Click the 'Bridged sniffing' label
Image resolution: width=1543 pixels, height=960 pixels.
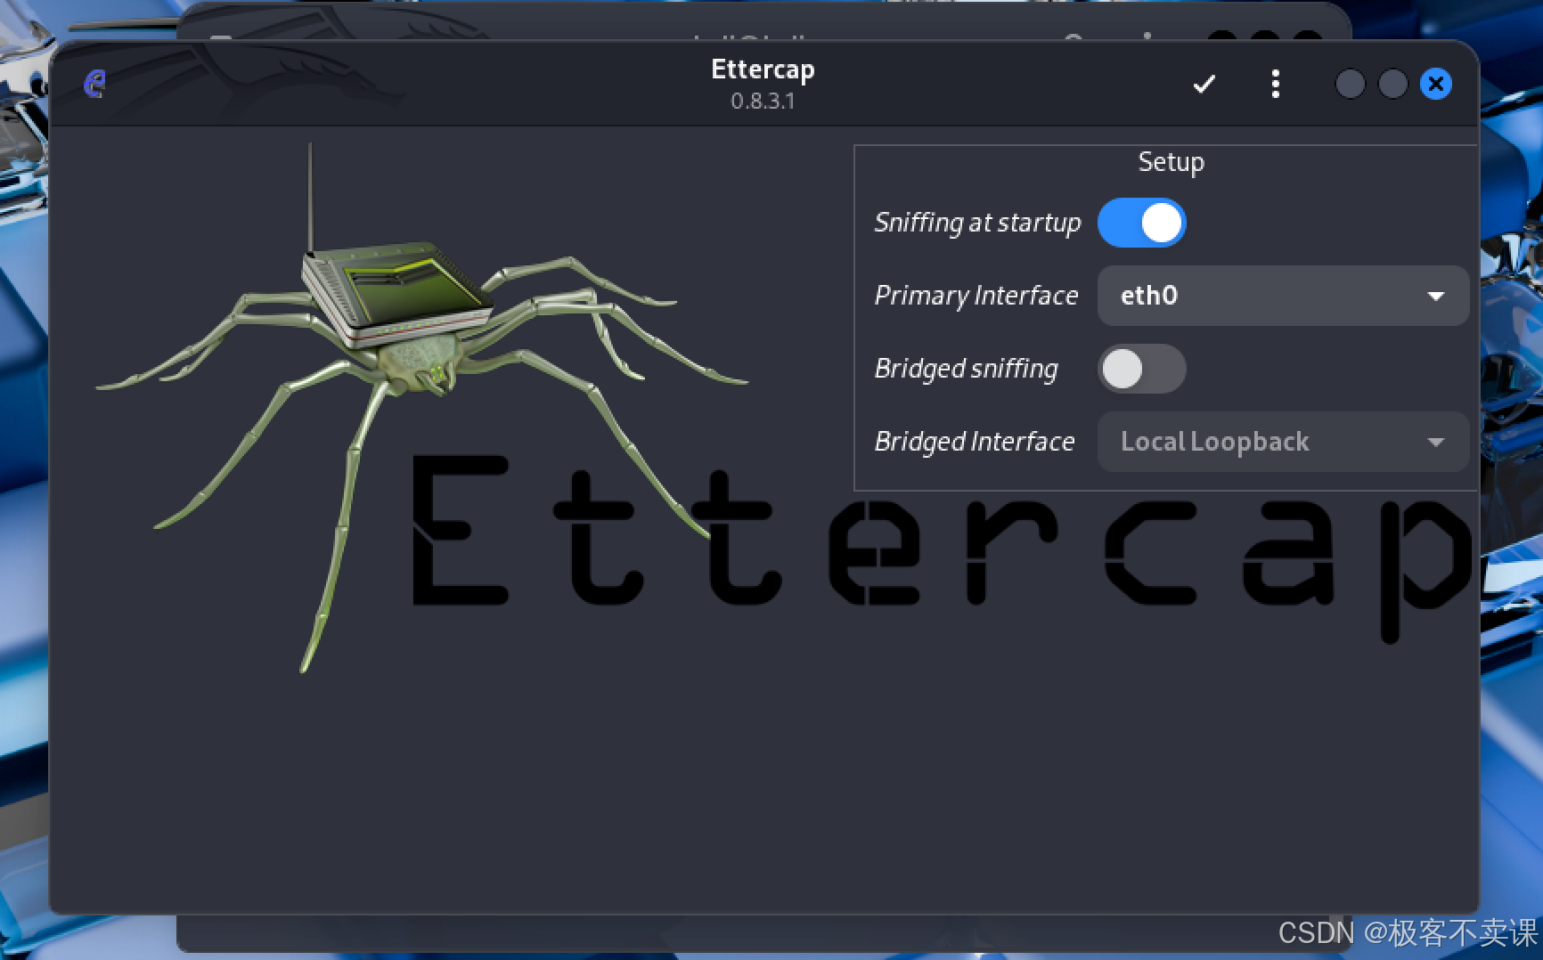coord(967,369)
